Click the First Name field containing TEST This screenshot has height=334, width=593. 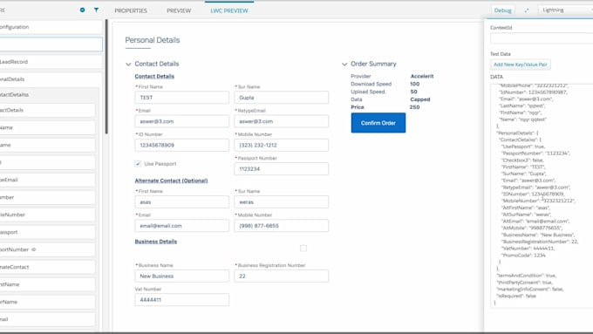point(181,98)
